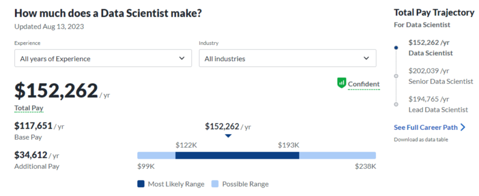Screen dimensions: 479x196
Task: Click the median pay triangle marker
Action: click(x=228, y=136)
